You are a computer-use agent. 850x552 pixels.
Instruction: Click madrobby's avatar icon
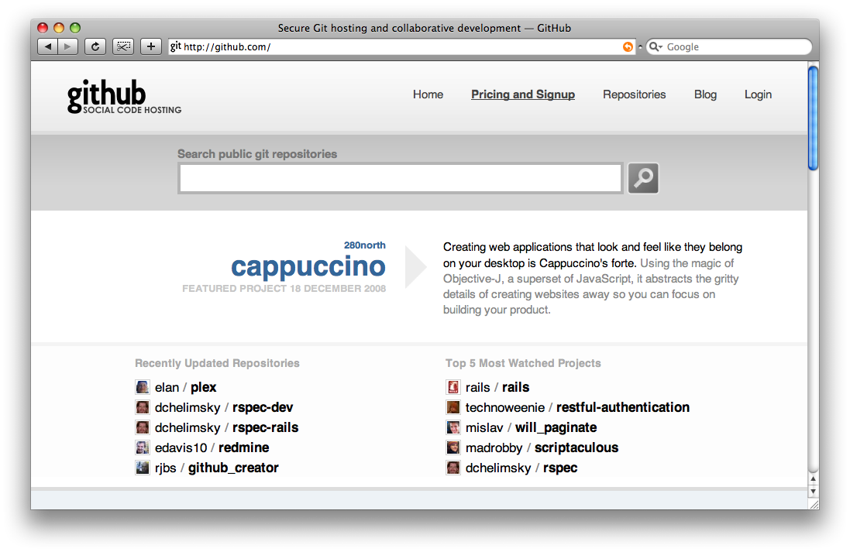pyautogui.click(x=453, y=447)
